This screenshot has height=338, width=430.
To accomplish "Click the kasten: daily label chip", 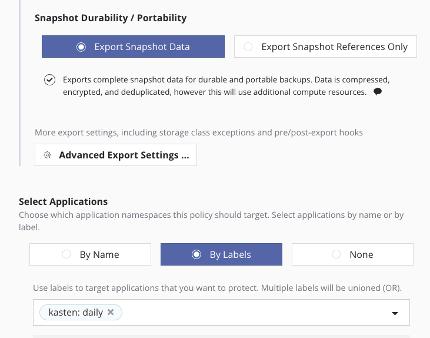I will tap(75, 313).
